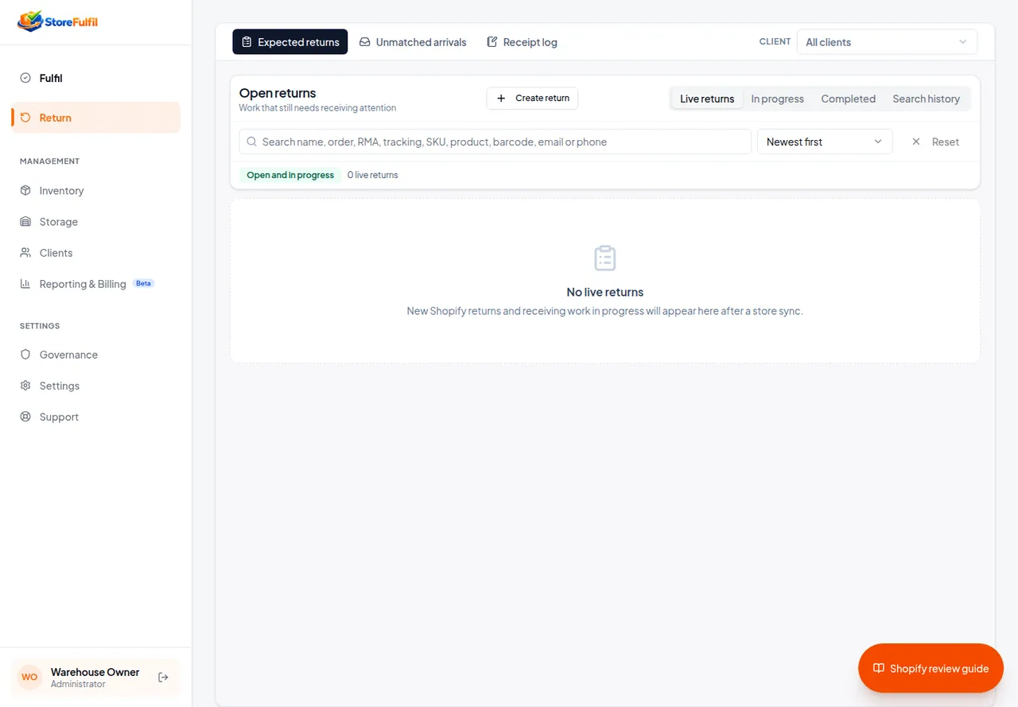Switch to the Expected returns tab
The image size is (1018, 707).
pyautogui.click(x=290, y=42)
